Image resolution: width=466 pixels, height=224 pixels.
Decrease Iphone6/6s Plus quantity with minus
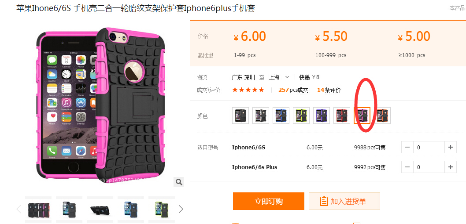407,167
